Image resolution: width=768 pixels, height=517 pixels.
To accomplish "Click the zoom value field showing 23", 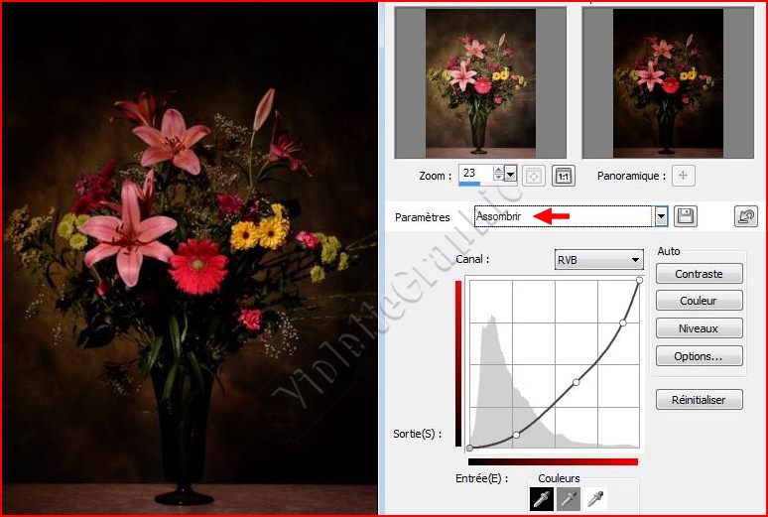I will coord(474,173).
